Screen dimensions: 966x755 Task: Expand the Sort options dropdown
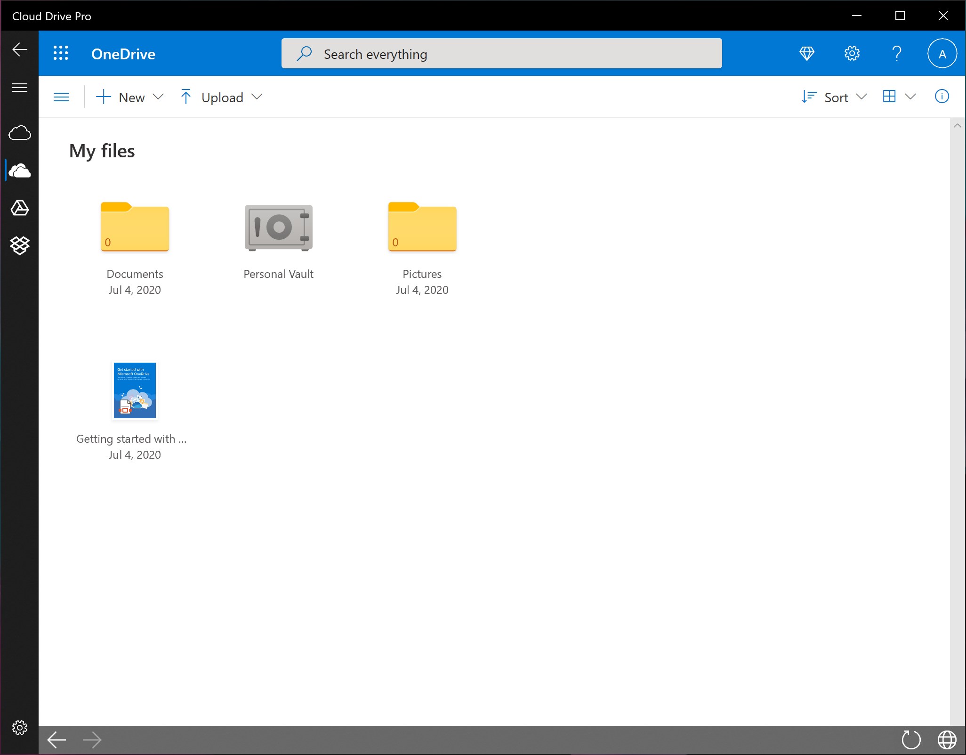834,97
